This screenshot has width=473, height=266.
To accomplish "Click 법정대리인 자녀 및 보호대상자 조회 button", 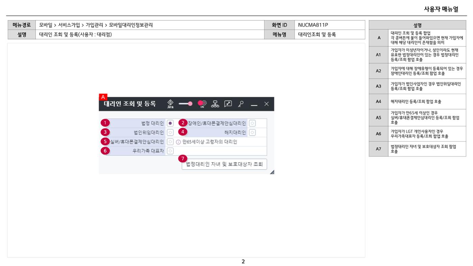I will 224,165.
